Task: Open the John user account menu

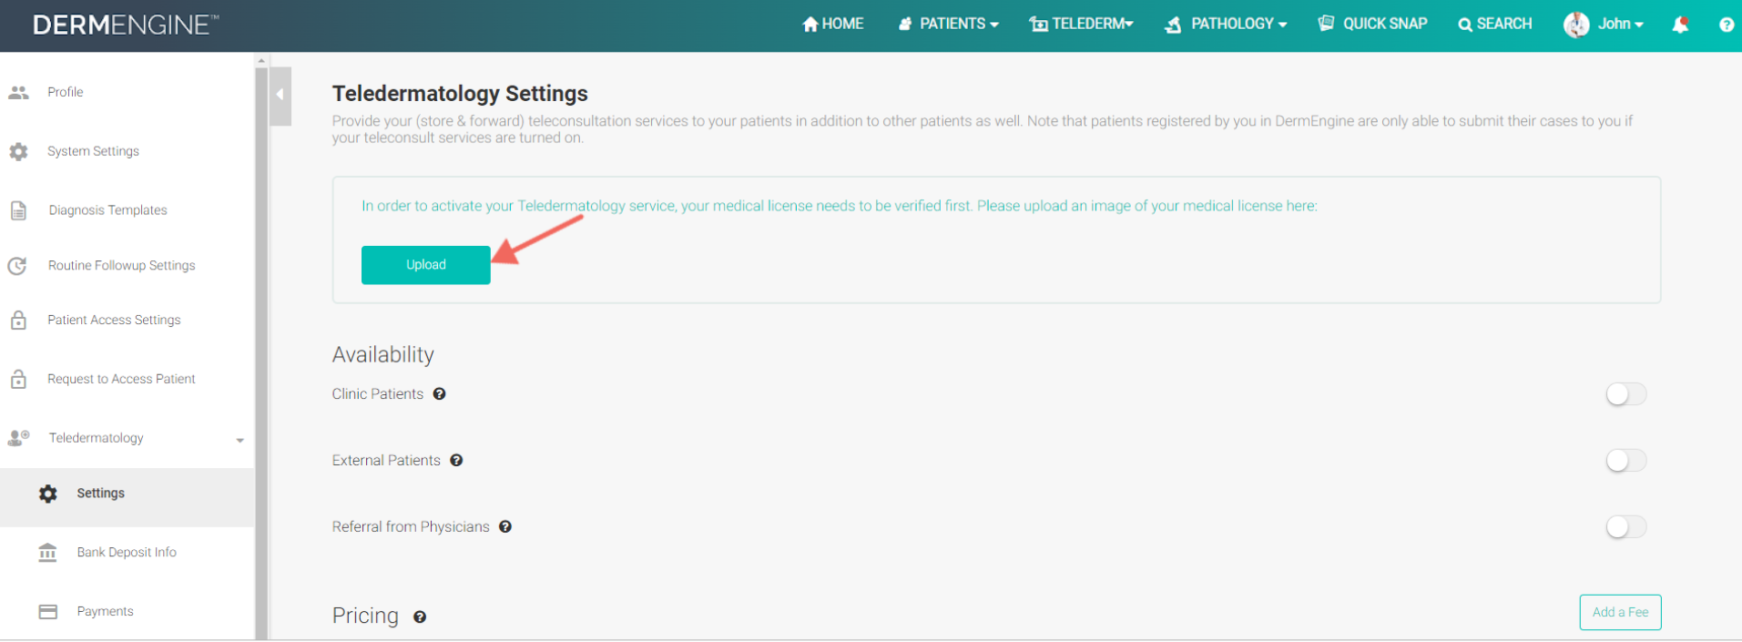Action: click(1604, 25)
